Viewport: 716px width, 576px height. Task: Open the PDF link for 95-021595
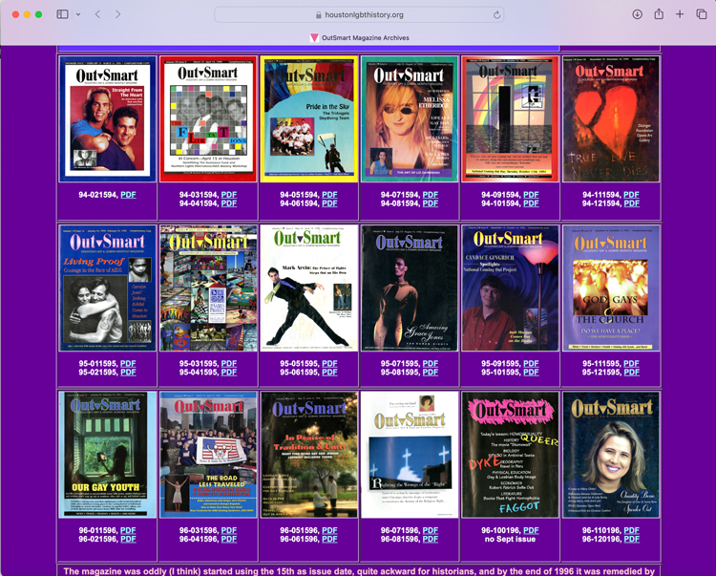tap(128, 373)
